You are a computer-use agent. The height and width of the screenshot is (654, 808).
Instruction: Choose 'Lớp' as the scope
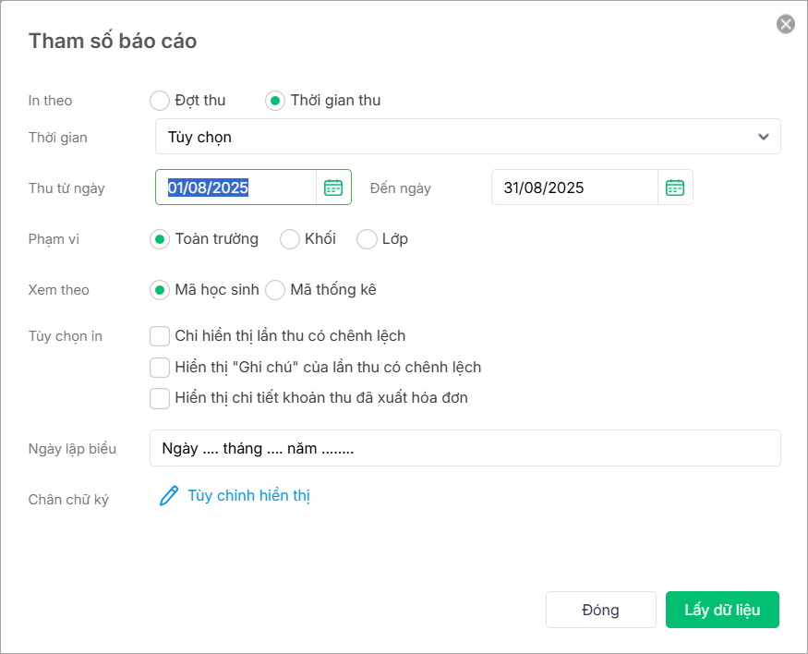coord(367,239)
